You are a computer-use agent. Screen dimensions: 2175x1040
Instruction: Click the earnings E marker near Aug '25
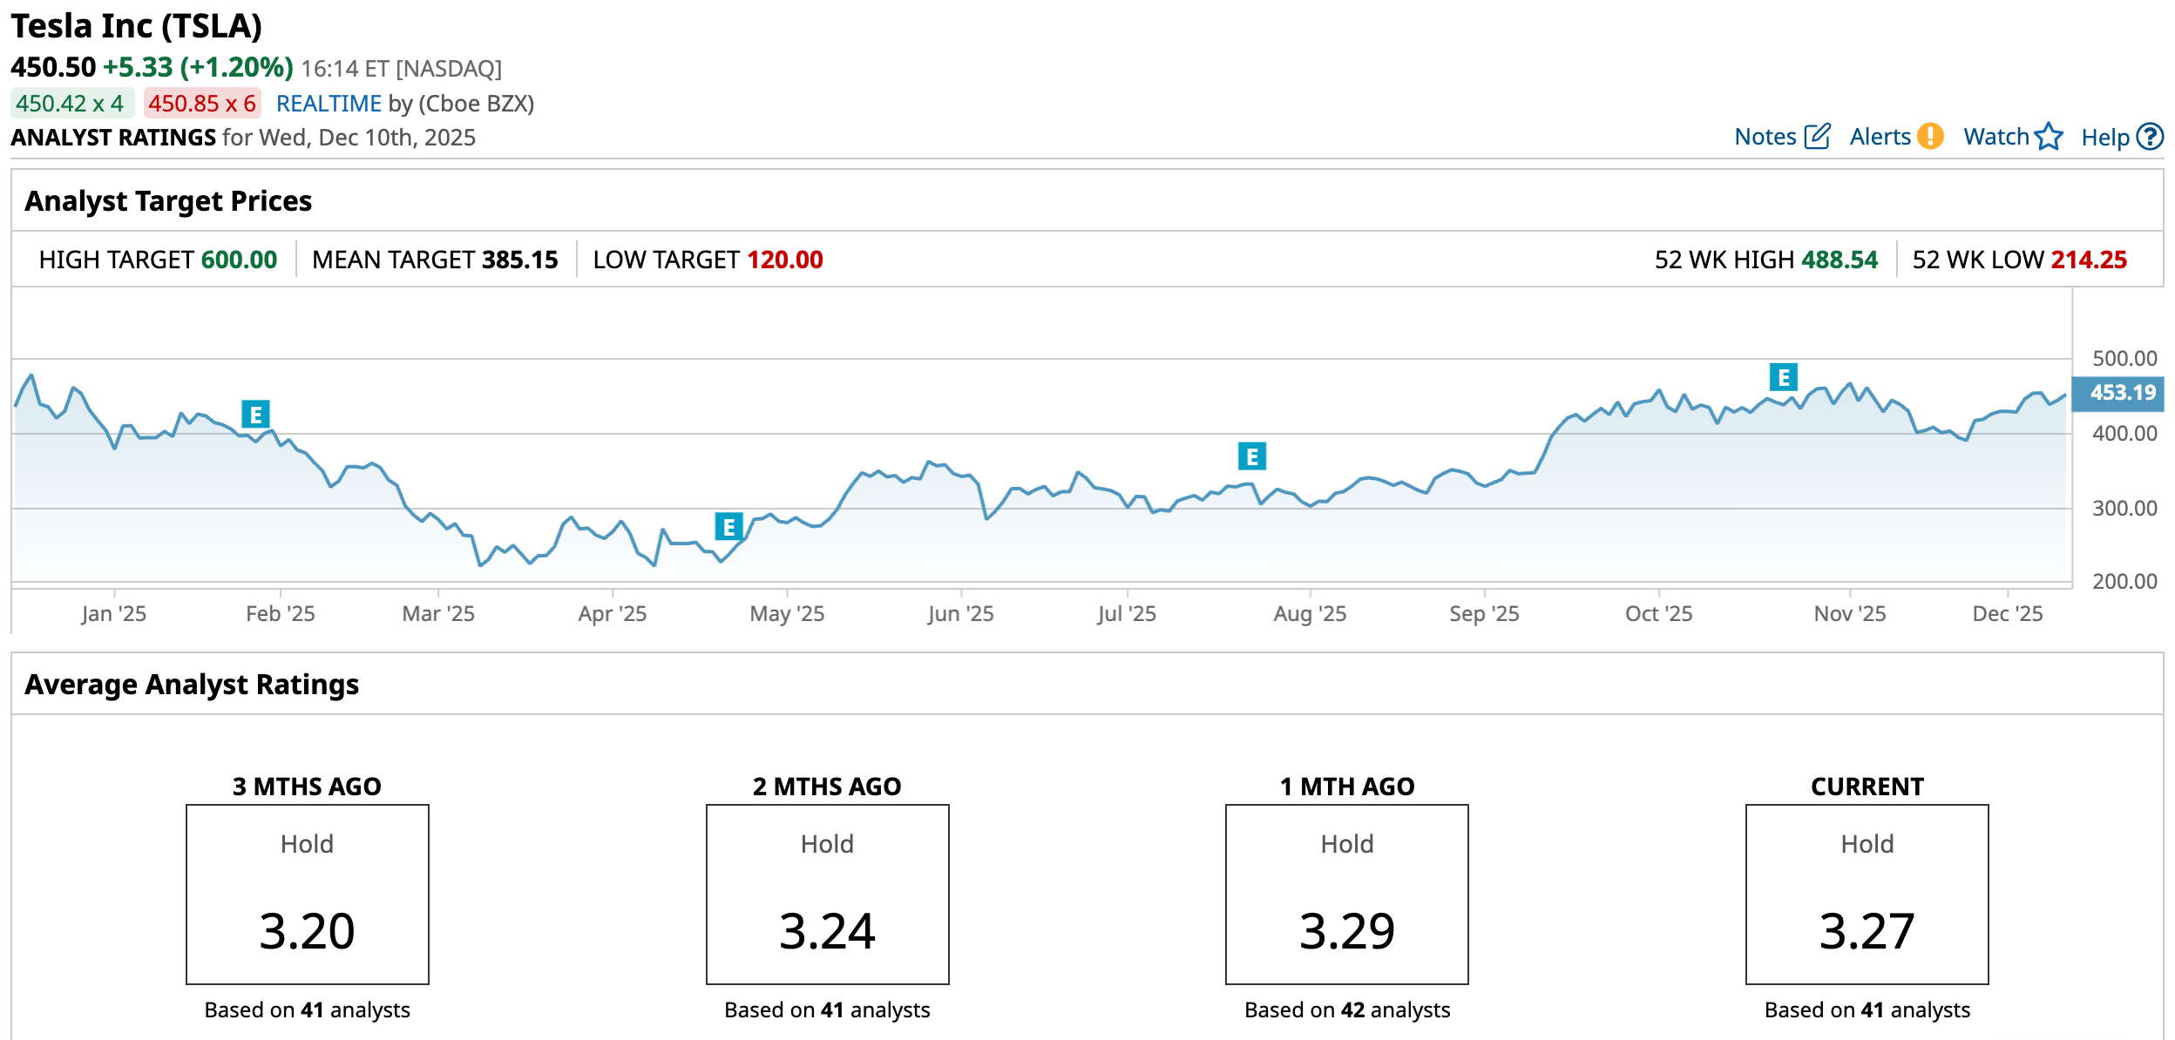1251,456
